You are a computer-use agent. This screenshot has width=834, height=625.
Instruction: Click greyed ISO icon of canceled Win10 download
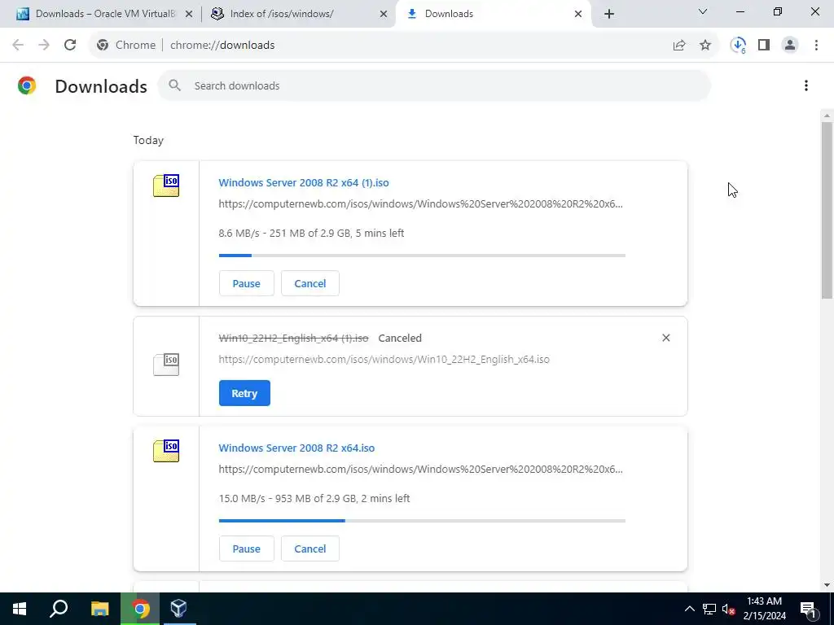pos(166,365)
